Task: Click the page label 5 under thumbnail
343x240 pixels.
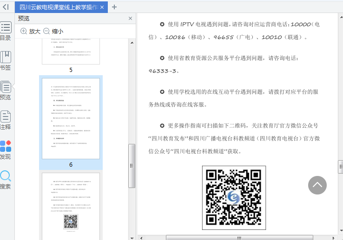Action: (x=71, y=70)
